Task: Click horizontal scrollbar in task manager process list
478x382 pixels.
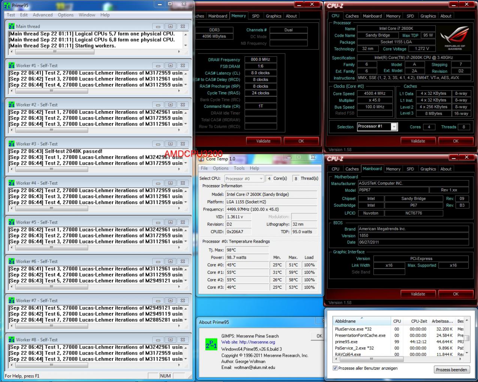Action: click(x=371, y=359)
